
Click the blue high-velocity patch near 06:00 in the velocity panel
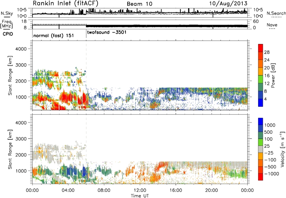click(84, 171)
